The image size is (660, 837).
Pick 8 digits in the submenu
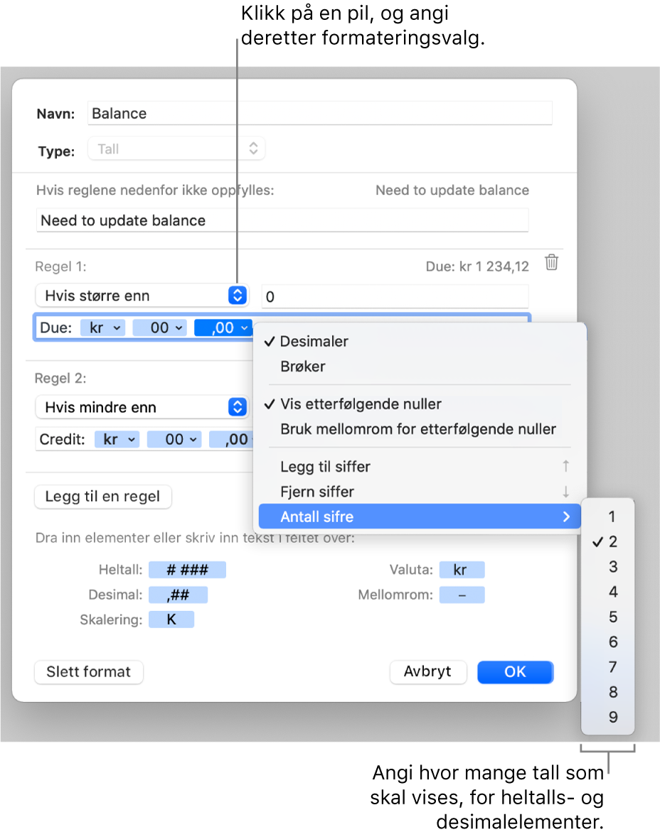pyautogui.click(x=608, y=692)
